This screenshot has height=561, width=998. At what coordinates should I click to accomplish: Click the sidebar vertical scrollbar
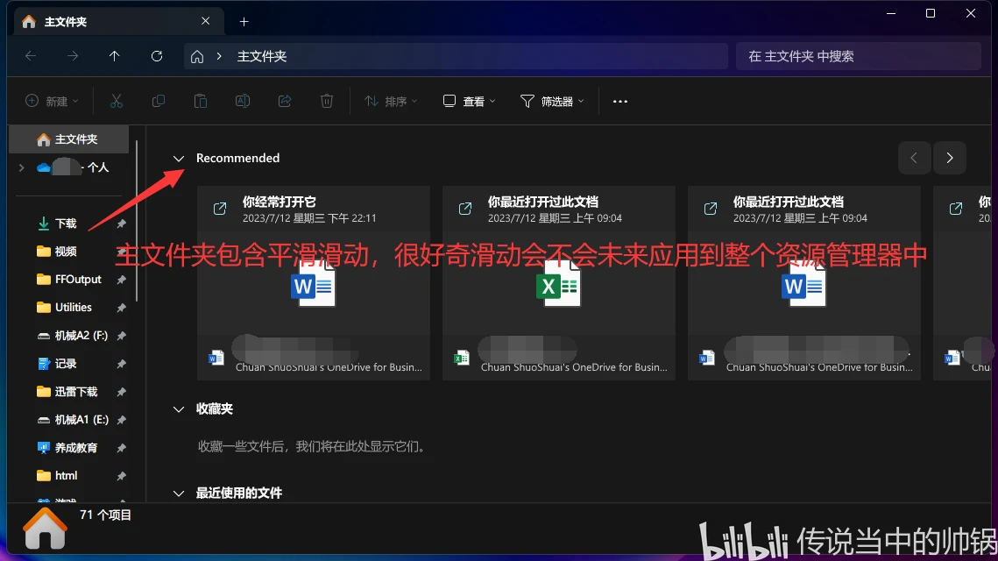[x=136, y=223]
